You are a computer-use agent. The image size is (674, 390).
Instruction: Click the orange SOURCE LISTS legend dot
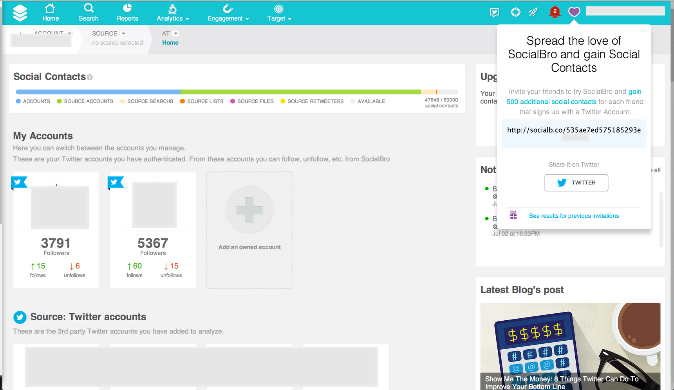pyautogui.click(x=183, y=101)
